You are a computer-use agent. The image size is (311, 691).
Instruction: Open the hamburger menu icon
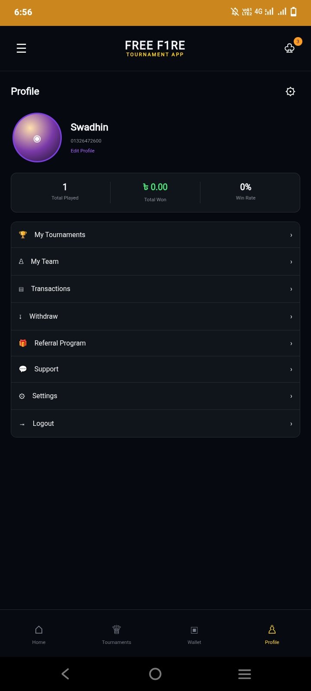21,48
